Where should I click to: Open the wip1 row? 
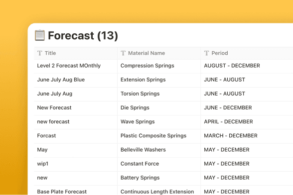[x=43, y=164]
